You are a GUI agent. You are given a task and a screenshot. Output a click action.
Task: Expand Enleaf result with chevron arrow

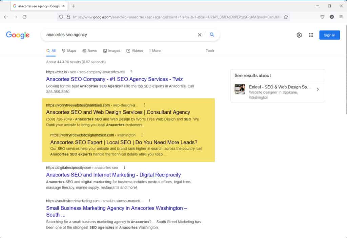tap(318, 89)
